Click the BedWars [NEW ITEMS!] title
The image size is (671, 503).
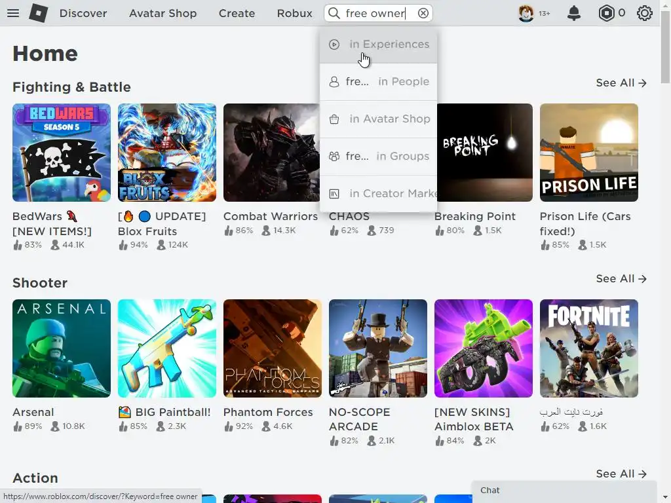(52, 224)
